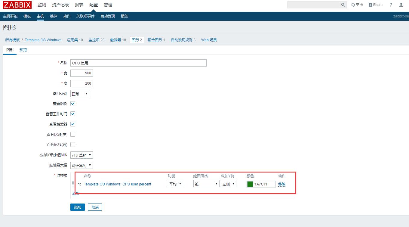
Task: Enable the 百分比线(左) checkbox
Action: point(73,134)
